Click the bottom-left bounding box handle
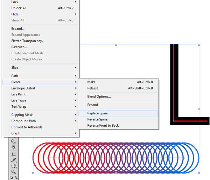The width and height of the screenshot is (210, 180). point(33,173)
